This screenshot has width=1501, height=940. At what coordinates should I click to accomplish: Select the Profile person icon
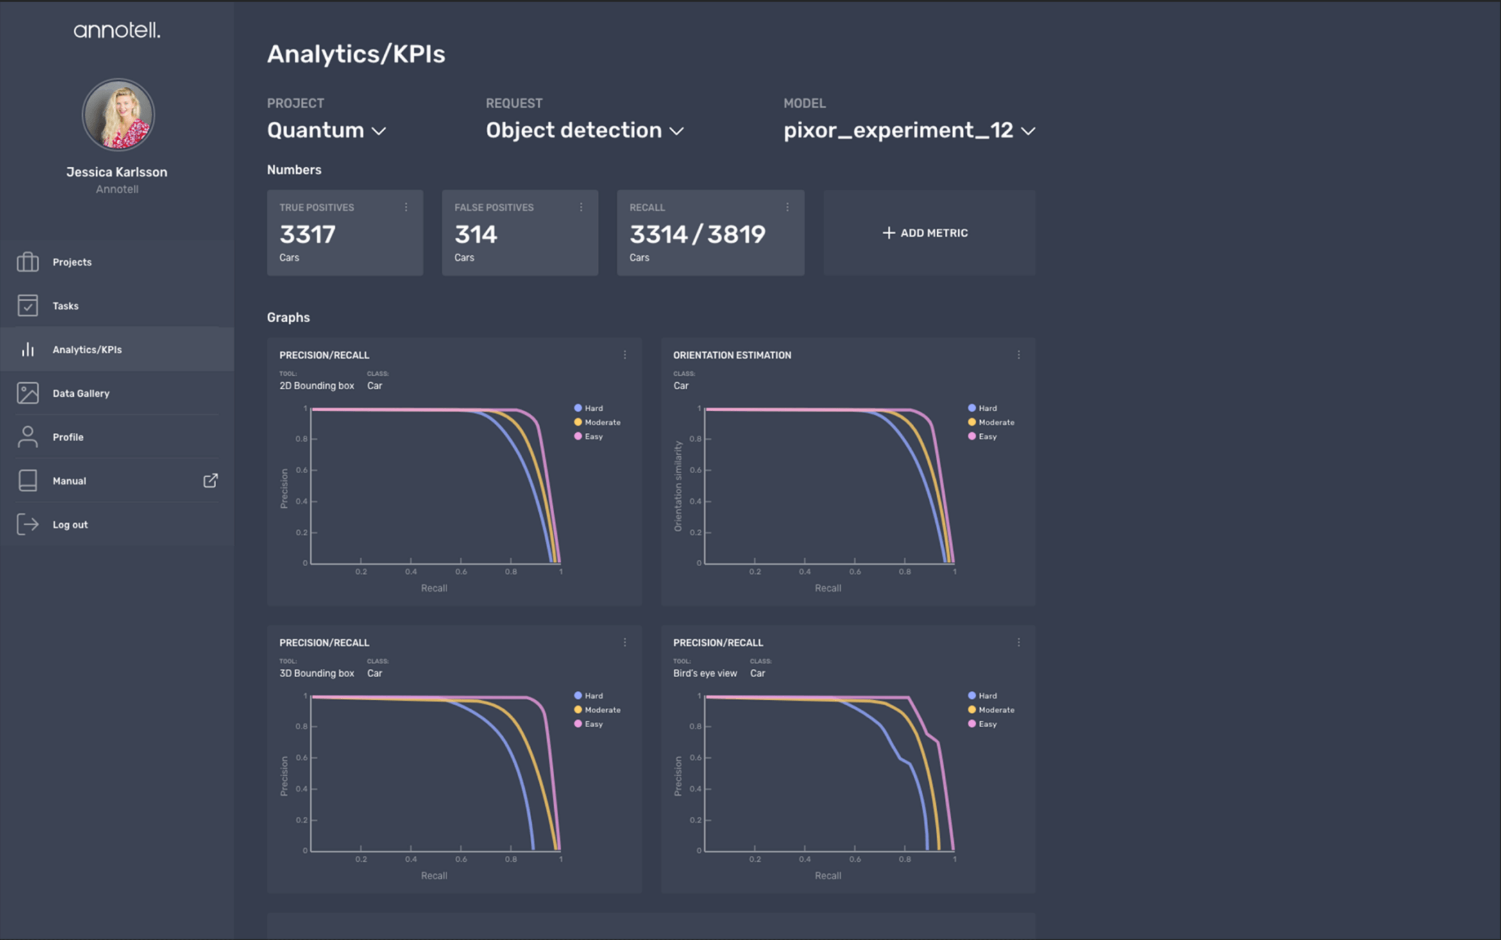[28, 437]
